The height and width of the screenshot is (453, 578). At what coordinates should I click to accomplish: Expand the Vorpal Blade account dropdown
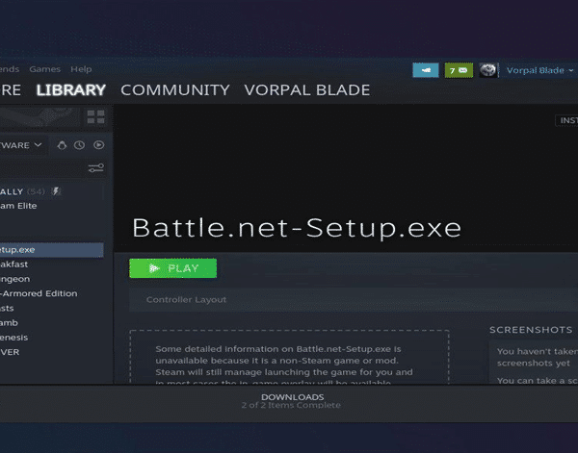[x=540, y=70]
